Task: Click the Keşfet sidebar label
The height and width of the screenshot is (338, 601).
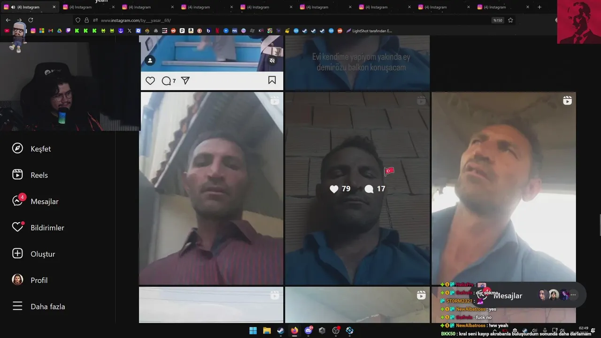Action: (x=41, y=149)
